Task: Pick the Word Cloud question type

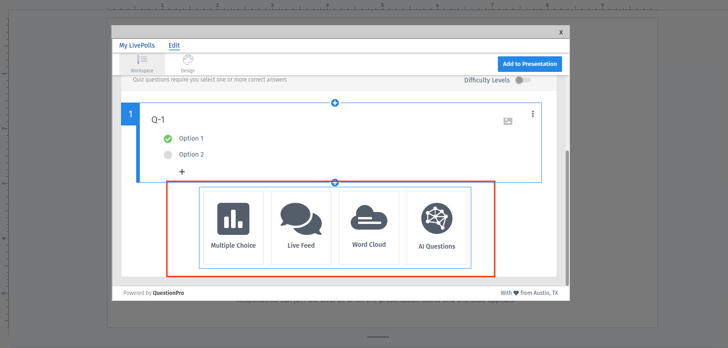Action: point(369,228)
